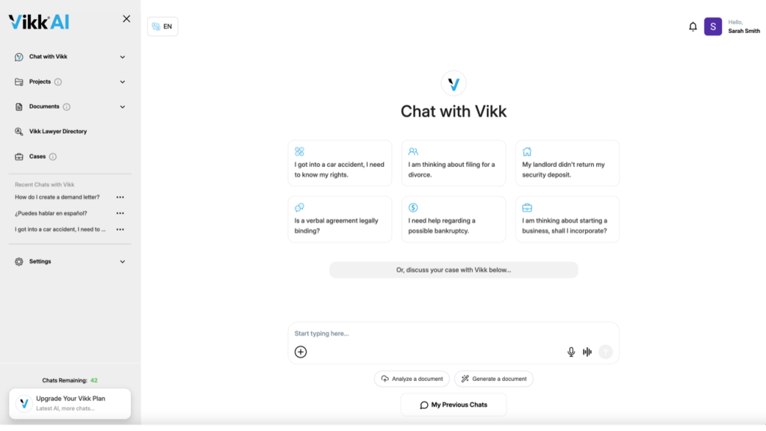Image resolution: width=766 pixels, height=431 pixels.
Task: Click the info icon next to Documents
Action: pyautogui.click(x=67, y=107)
